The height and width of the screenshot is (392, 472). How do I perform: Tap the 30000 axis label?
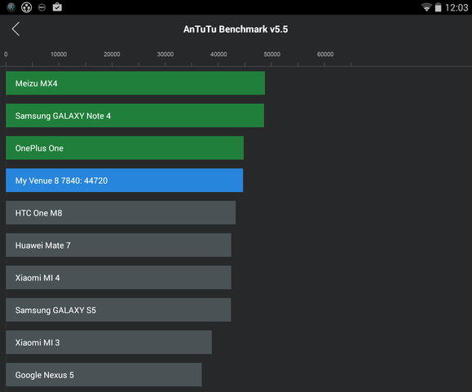pos(165,54)
